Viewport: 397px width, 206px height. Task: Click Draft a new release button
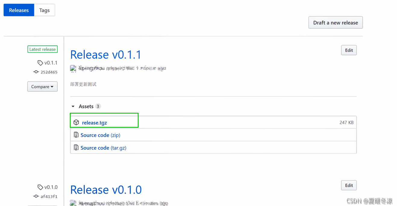[x=336, y=23]
